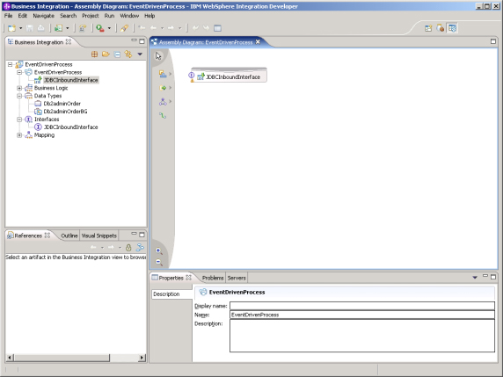This screenshot has width=503, height=377.
Task: Click the Save disk icon
Action: click(x=30, y=28)
